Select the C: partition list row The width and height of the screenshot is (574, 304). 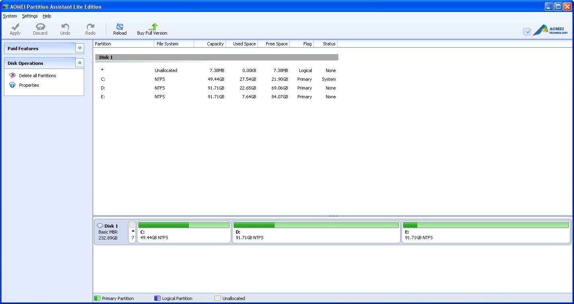click(217, 79)
